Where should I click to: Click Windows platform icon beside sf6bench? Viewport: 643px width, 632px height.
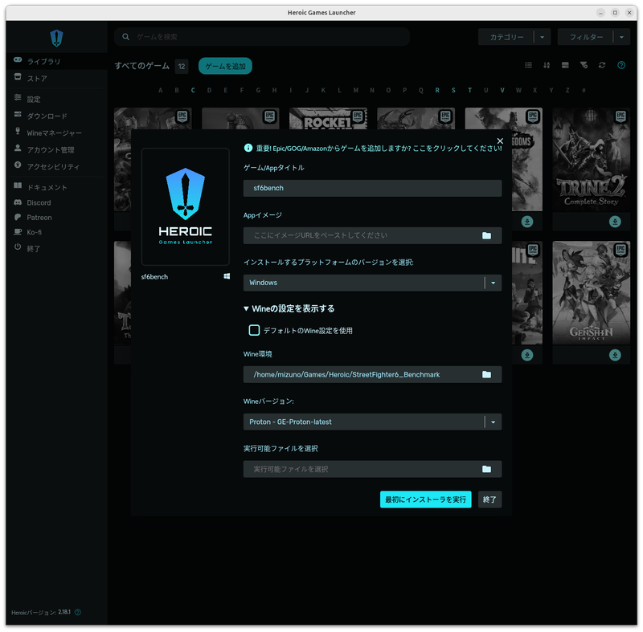(227, 276)
